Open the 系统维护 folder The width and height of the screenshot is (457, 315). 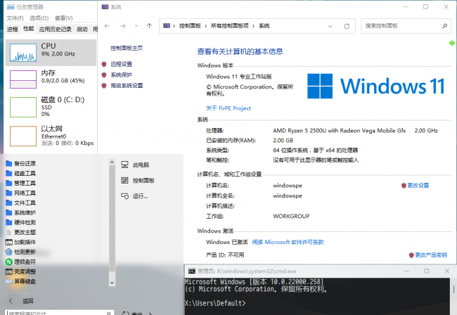20,213
